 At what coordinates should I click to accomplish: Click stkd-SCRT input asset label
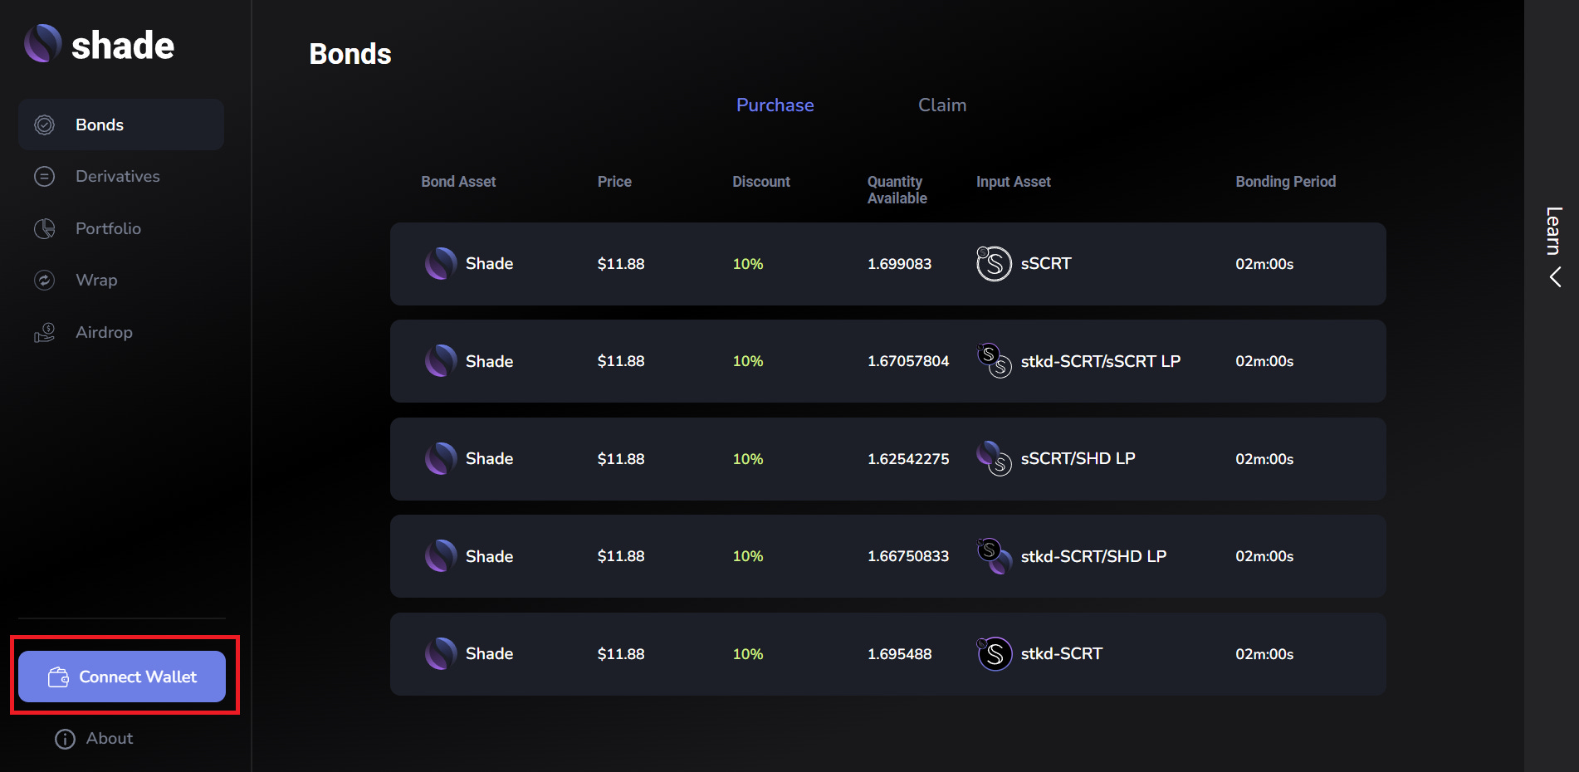1062,654
